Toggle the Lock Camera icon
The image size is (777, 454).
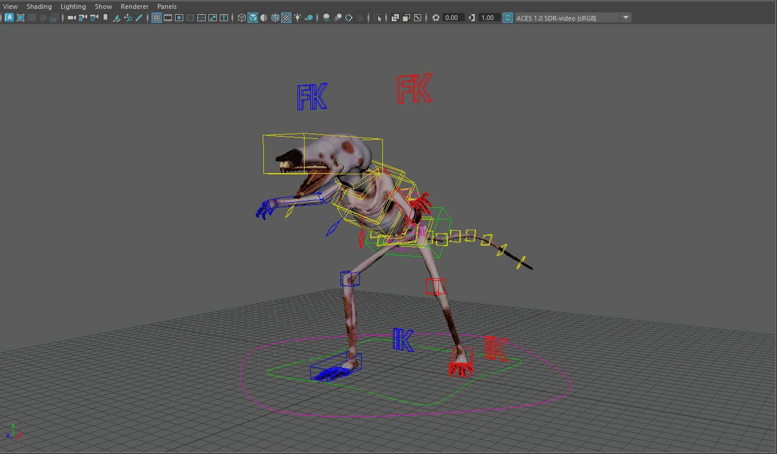point(83,18)
